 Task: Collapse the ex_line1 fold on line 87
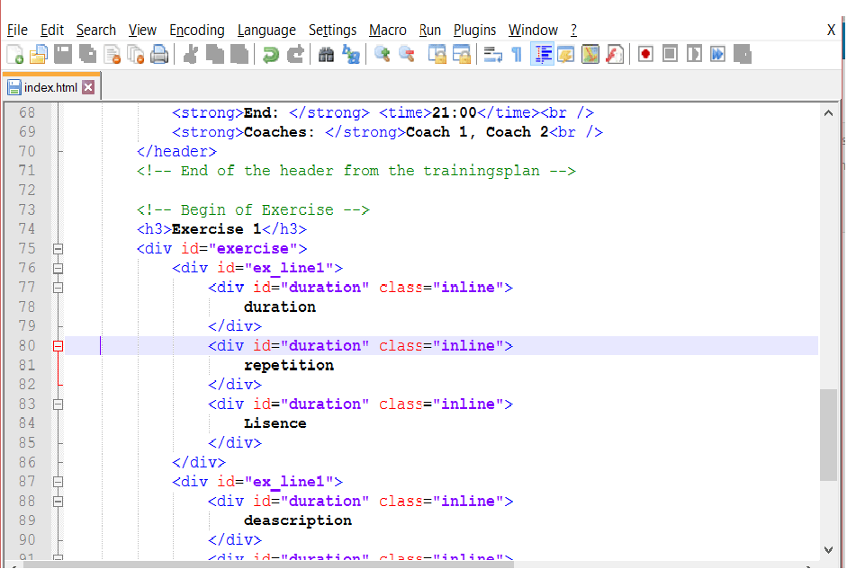pos(58,482)
